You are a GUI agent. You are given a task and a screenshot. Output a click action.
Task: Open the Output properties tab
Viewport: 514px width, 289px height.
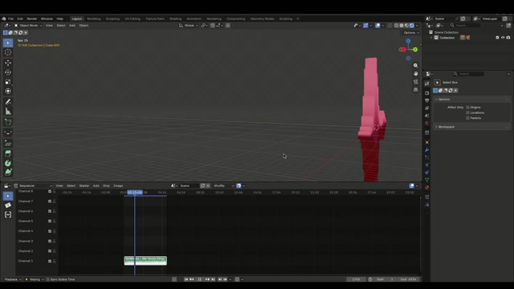point(426,100)
